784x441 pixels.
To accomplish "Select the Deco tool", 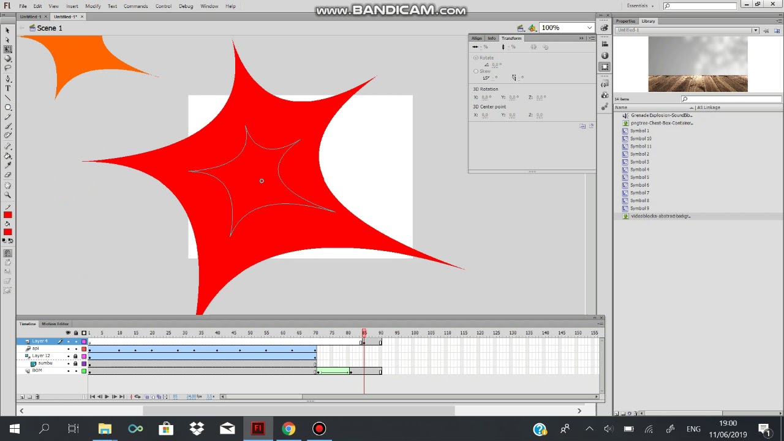I will pyautogui.click(x=7, y=136).
